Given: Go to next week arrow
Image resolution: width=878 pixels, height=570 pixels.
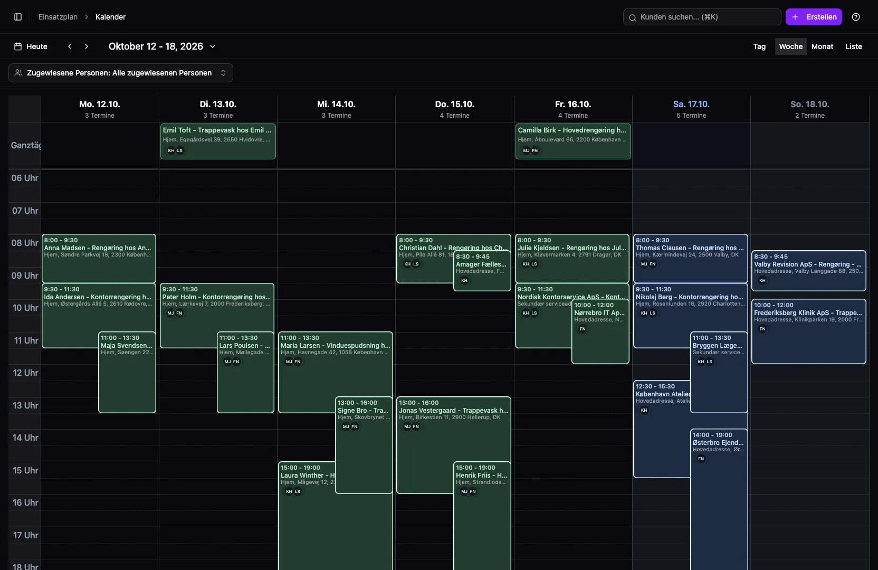Looking at the screenshot, I should click(x=87, y=46).
